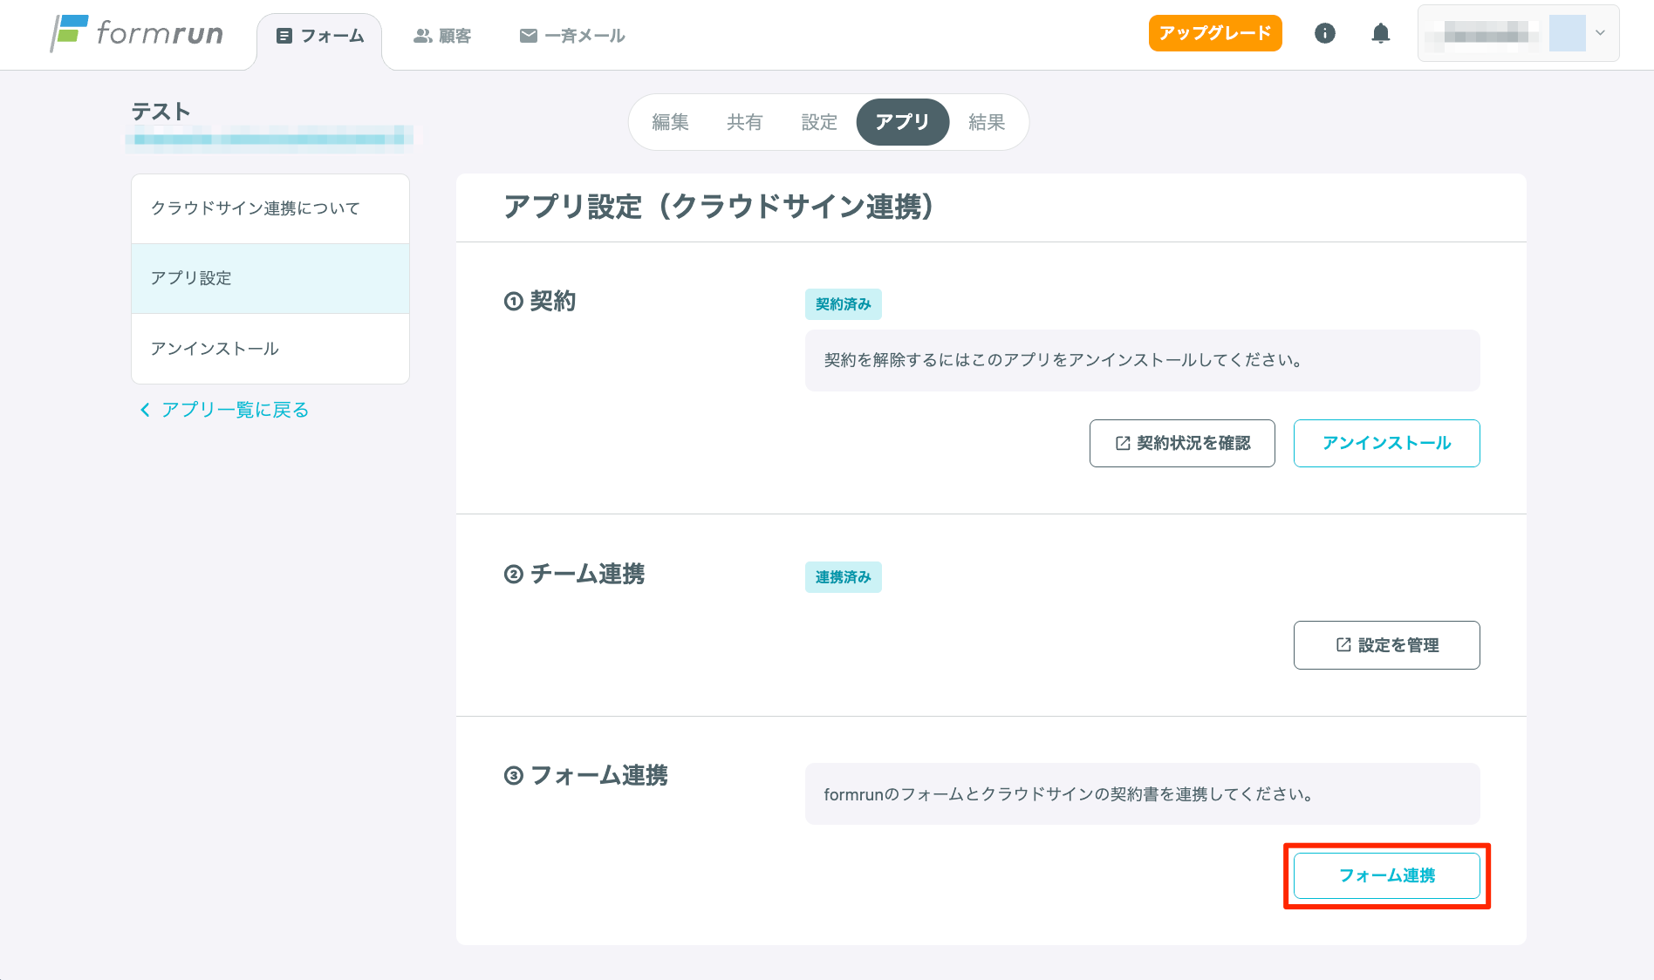Click the 契約を解除するには notice text

tap(1063, 360)
